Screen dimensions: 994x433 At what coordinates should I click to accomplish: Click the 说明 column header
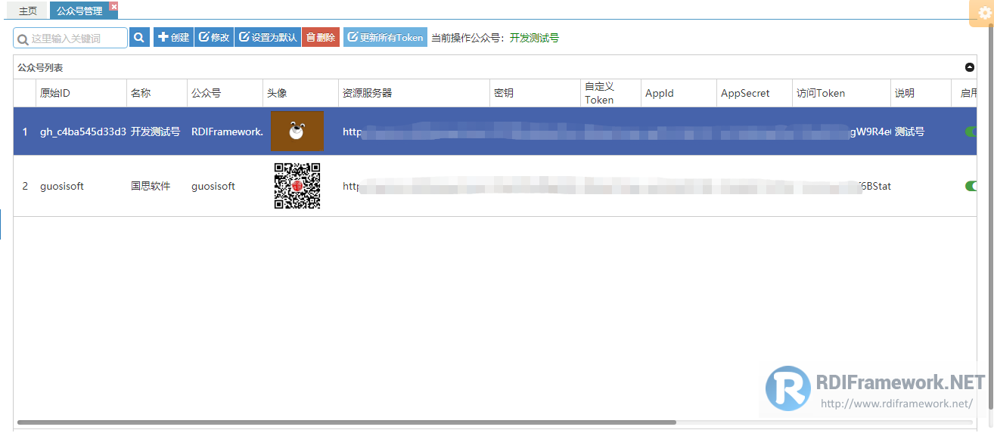pos(921,94)
